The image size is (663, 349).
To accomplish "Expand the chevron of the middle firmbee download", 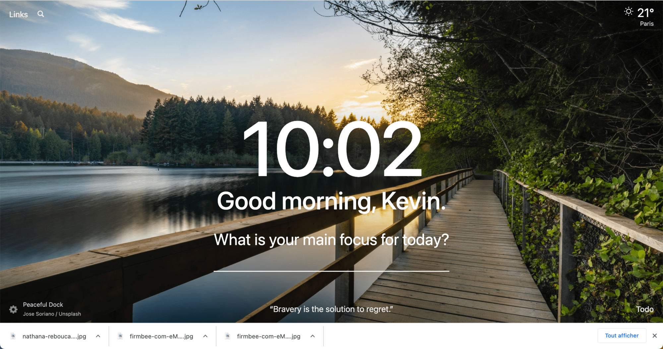I will (205, 336).
